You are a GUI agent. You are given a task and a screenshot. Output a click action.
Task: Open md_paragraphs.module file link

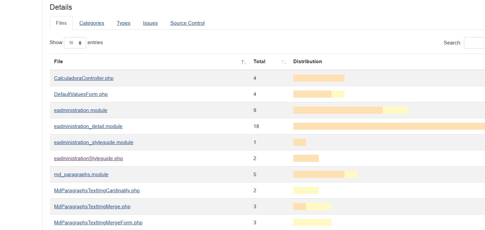coord(81,175)
